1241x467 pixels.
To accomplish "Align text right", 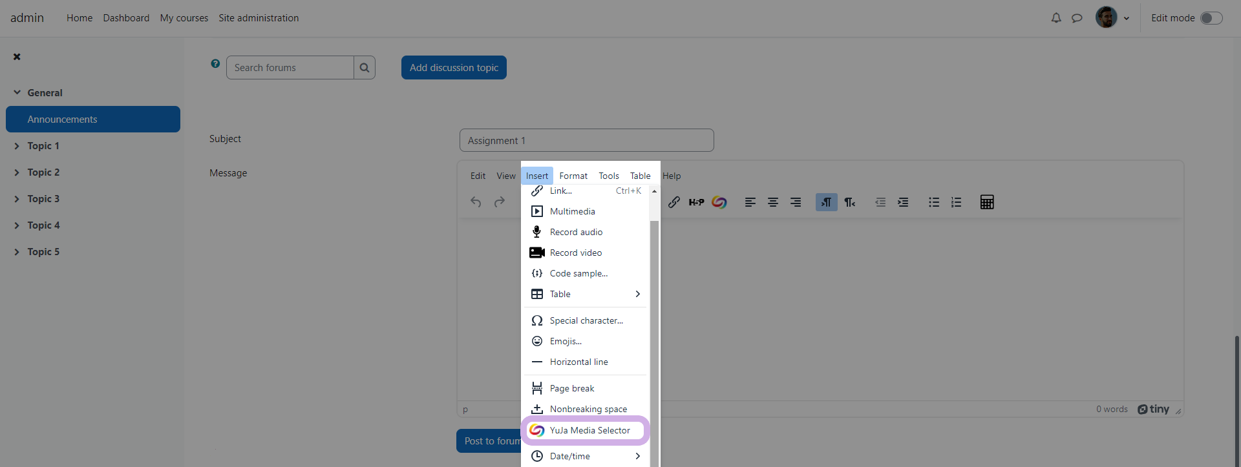I will [796, 202].
